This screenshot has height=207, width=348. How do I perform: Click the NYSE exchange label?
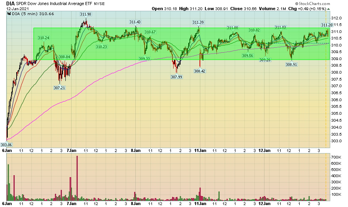click(x=99, y=4)
